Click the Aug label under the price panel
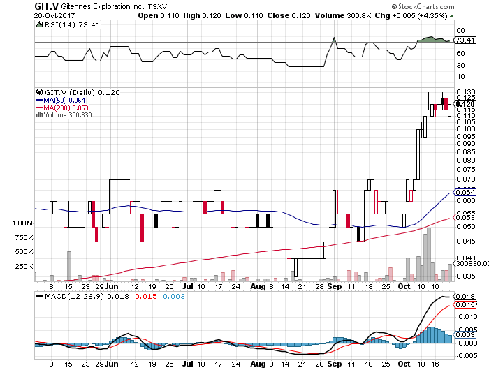The image size is (489, 370). (x=258, y=286)
